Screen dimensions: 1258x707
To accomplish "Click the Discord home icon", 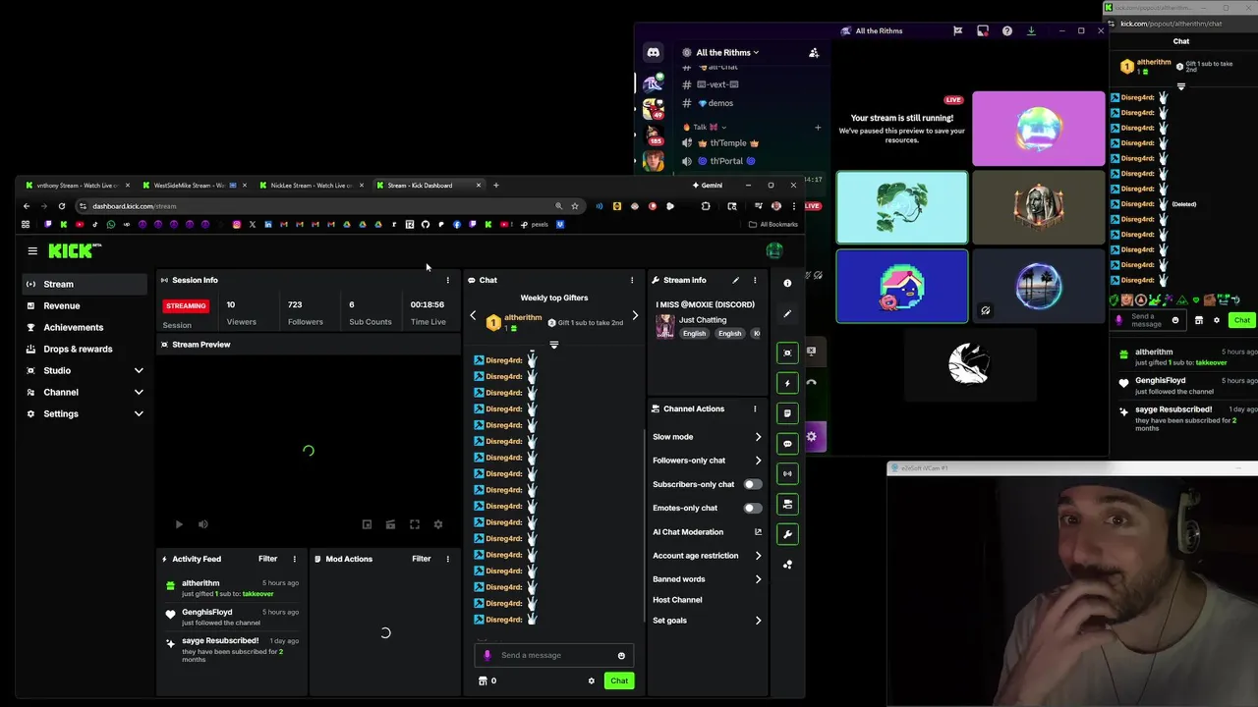I will click(653, 53).
